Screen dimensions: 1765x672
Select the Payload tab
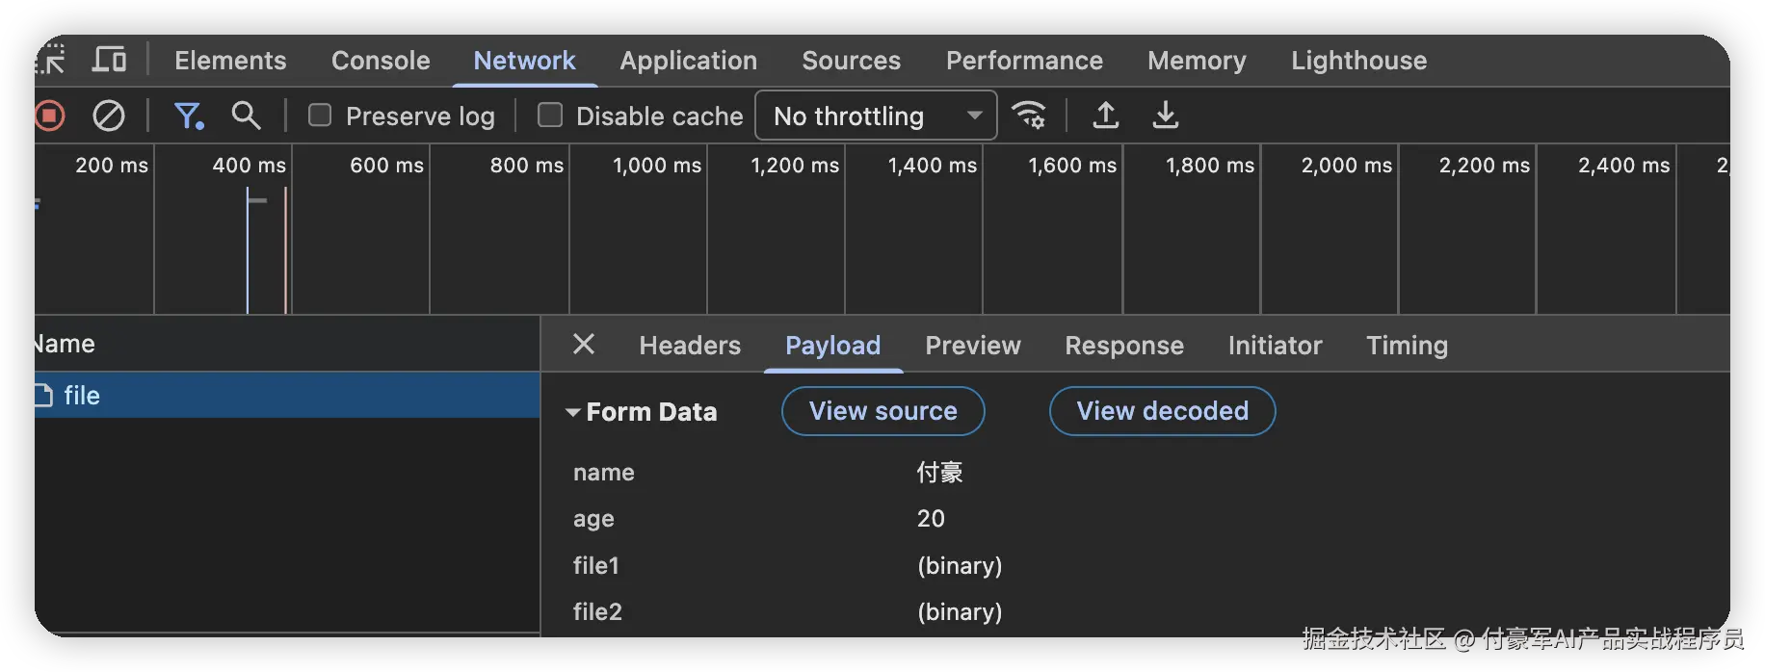pyautogui.click(x=832, y=346)
